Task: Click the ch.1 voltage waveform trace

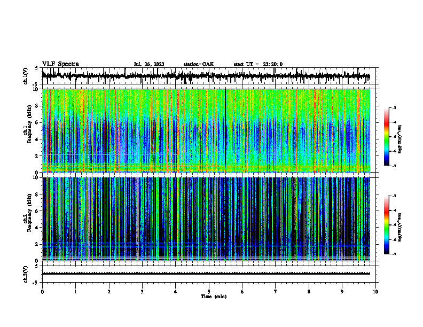Action: click(x=206, y=76)
